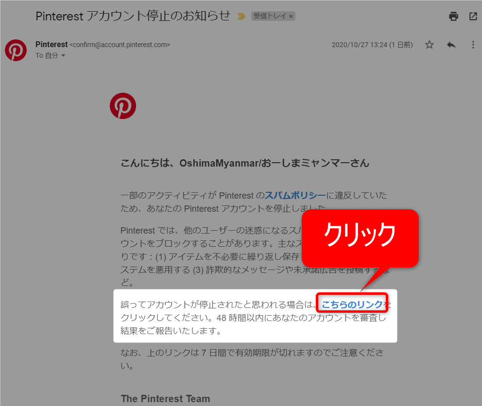Click the Pinterest sender avatar logo
The width and height of the screenshot is (482, 406).
[16, 50]
